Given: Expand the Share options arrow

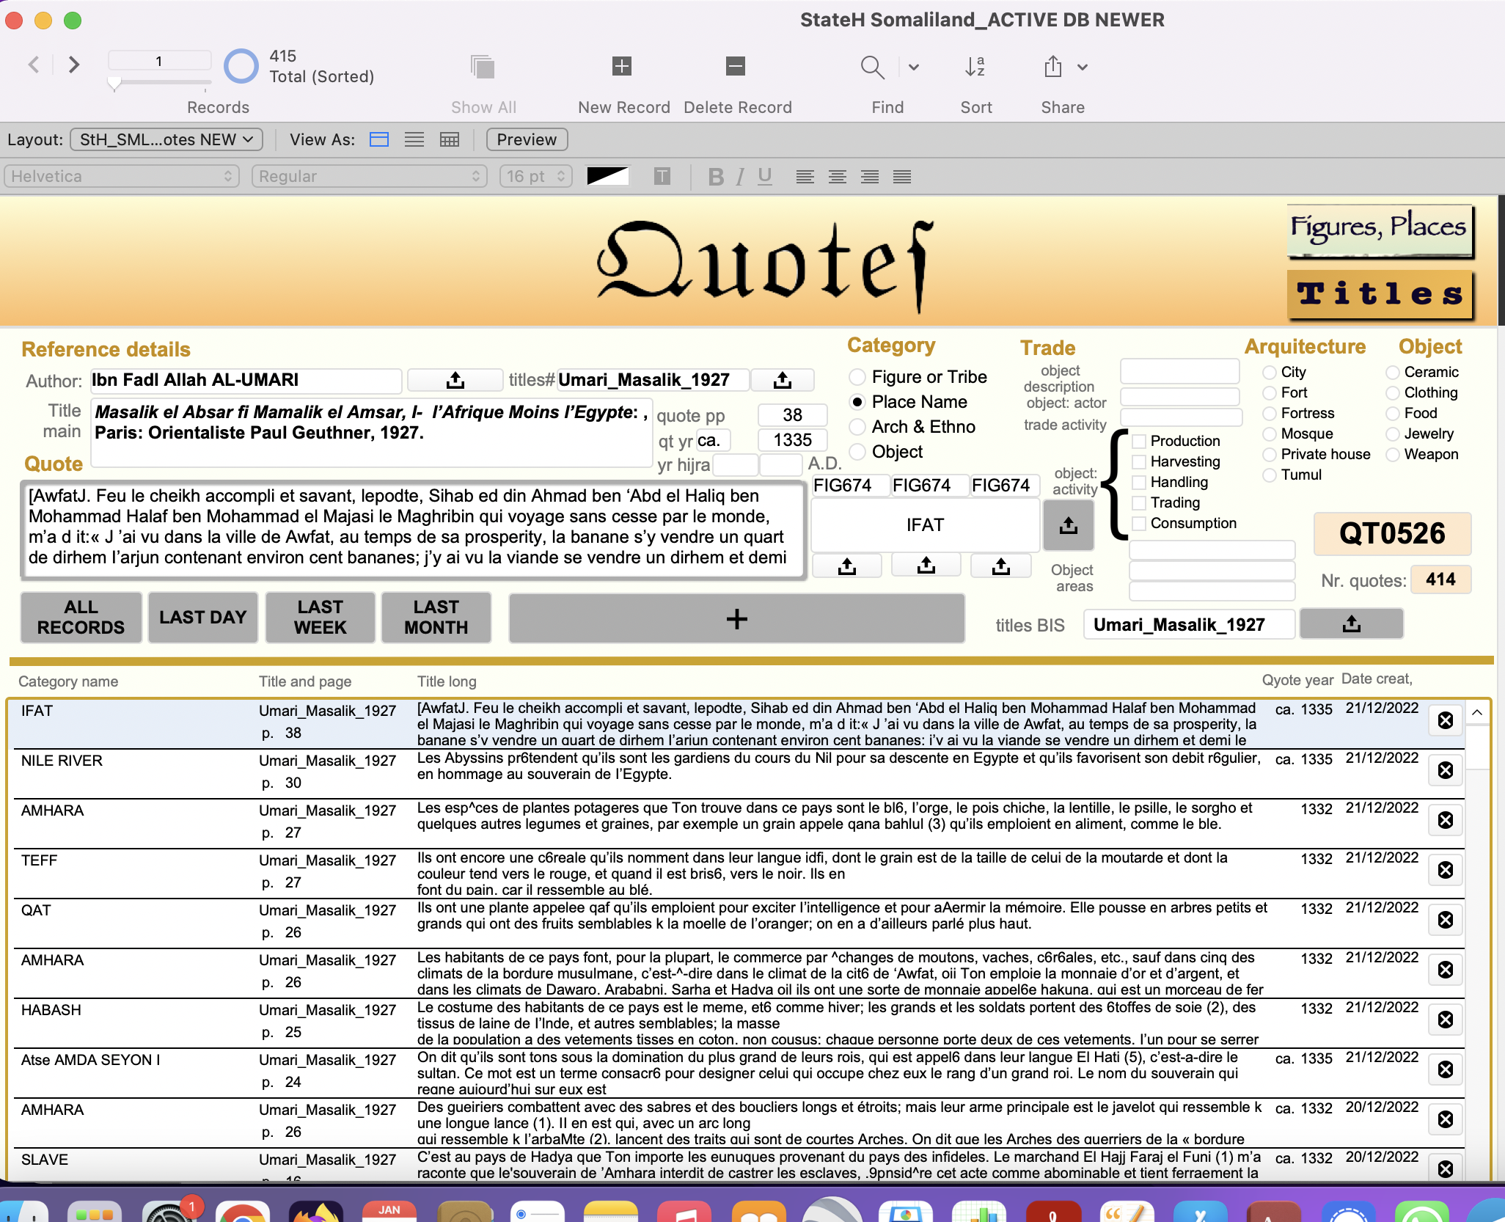Looking at the screenshot, I should 1083,67.
